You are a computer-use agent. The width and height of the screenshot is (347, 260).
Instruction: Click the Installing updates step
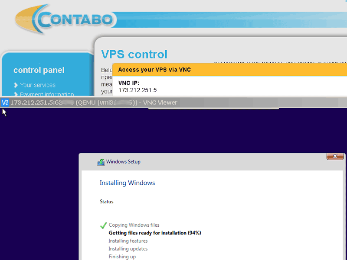(128, 249)
